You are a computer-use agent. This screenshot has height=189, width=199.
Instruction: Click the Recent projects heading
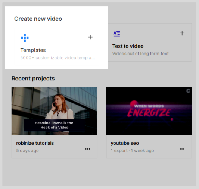(33, 79)
